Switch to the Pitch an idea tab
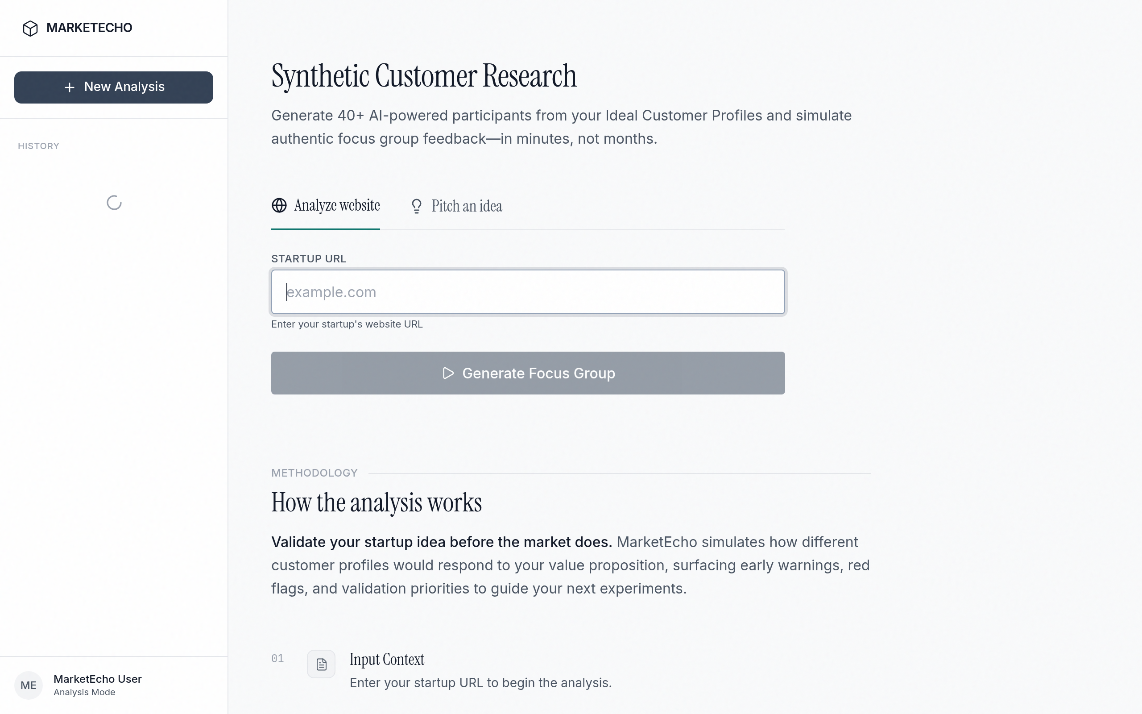Screen dimensions: 1142x714 click(x=466, y=206)
